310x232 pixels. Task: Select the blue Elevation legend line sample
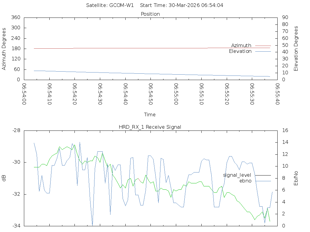pyautogui.click(x=263, y=51)
